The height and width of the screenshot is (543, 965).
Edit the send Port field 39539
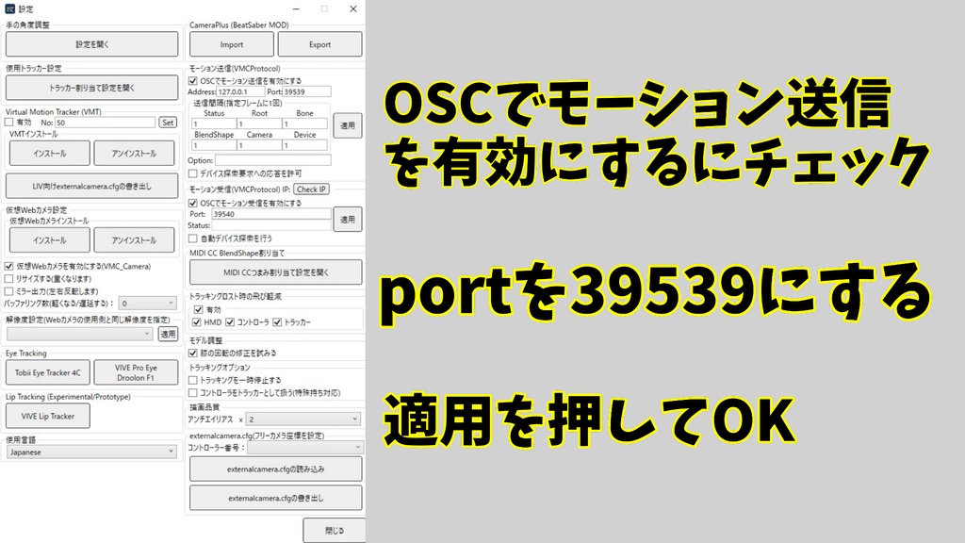point(306,91)
